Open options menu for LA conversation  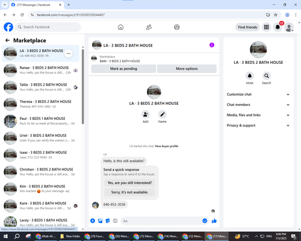(x=69, y=54)
